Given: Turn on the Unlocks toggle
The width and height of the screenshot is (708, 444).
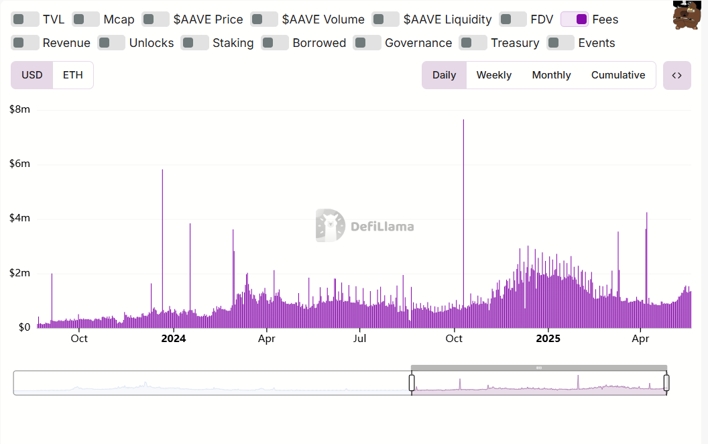Looking at the screenshot, I should (111, 43).
